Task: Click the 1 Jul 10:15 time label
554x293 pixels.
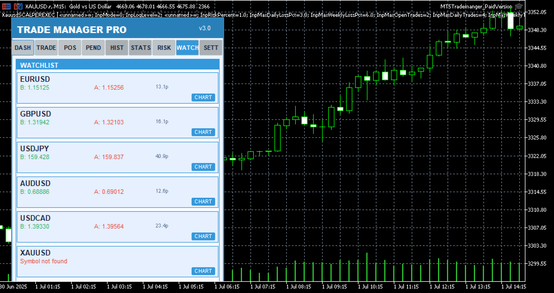Action: [370, 287]
